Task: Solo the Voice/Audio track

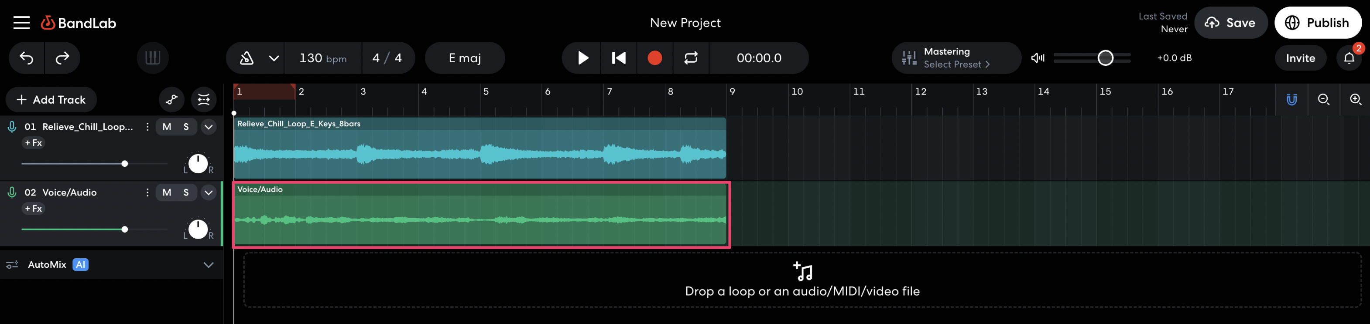Action: coord(186,193)
